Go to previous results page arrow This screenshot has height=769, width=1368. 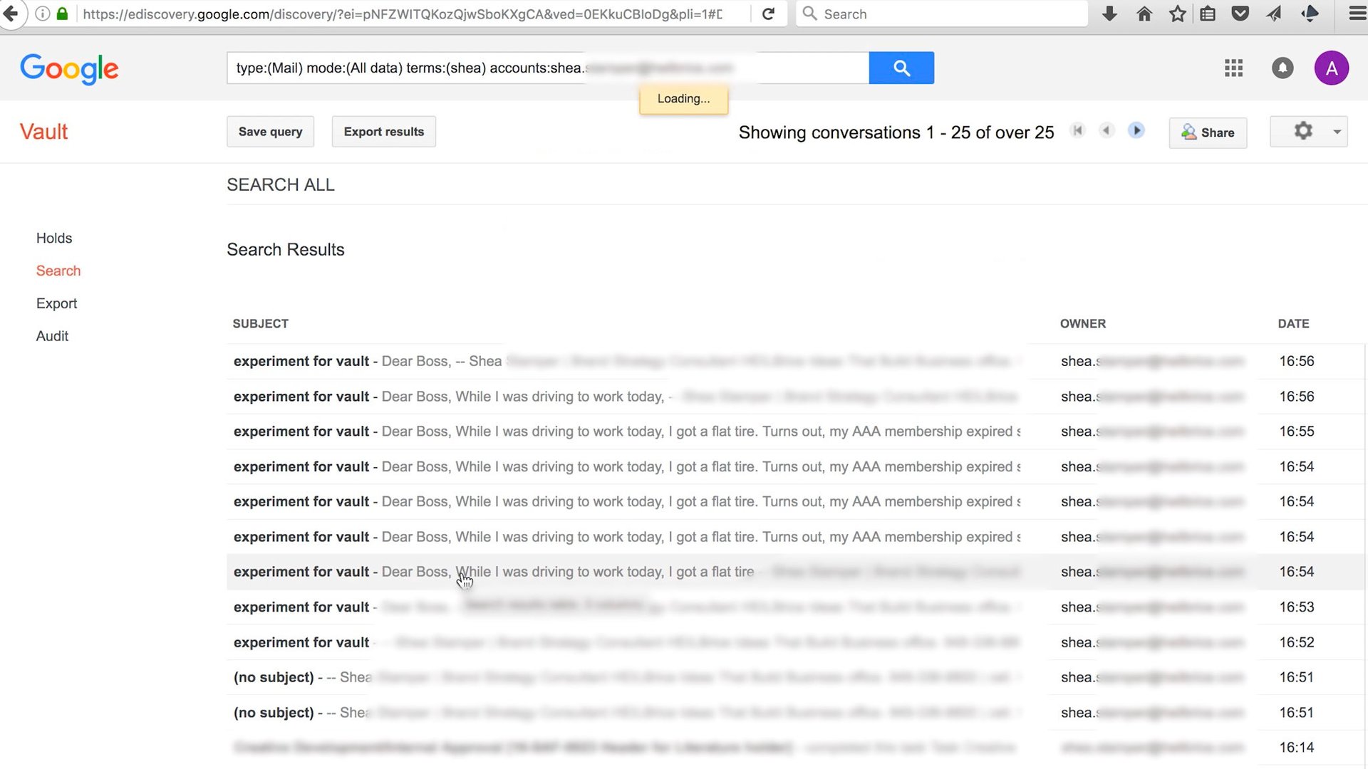1107,130
